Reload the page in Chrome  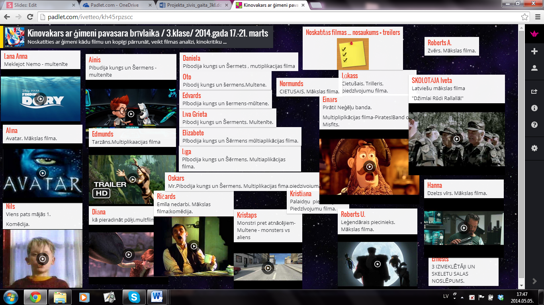(x=30, y=17)
